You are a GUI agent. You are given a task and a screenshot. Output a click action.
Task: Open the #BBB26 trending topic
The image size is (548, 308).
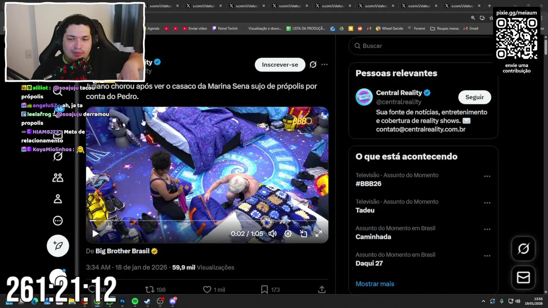tap(368, 184)
